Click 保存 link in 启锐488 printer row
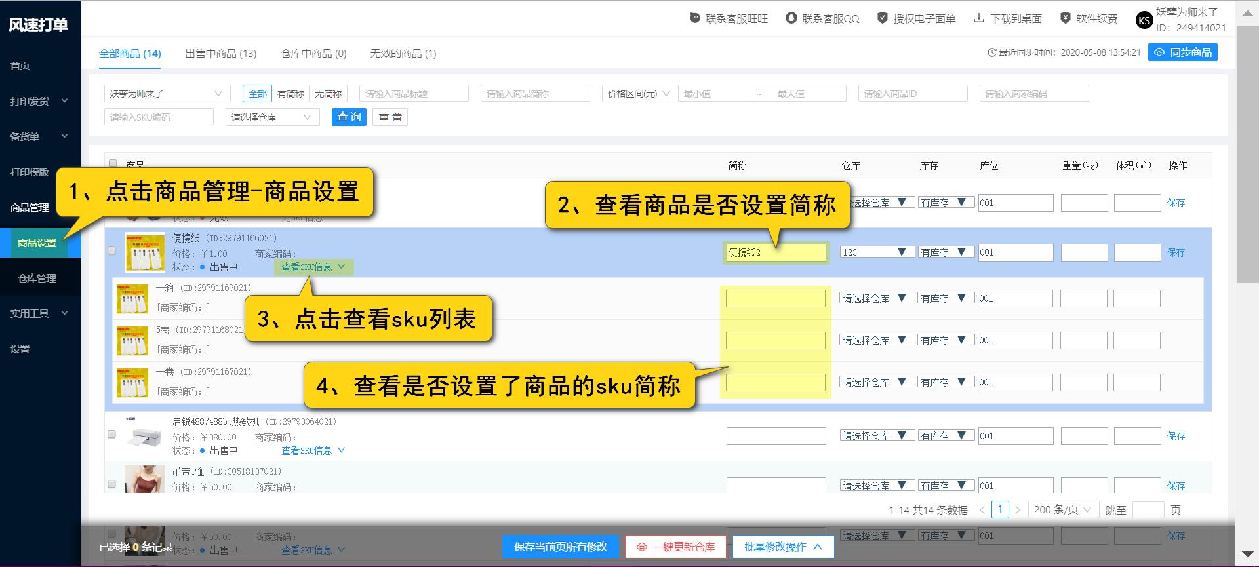This screenshot has height=567, width=1259. pyautogui.click(x=1176, y=436)
